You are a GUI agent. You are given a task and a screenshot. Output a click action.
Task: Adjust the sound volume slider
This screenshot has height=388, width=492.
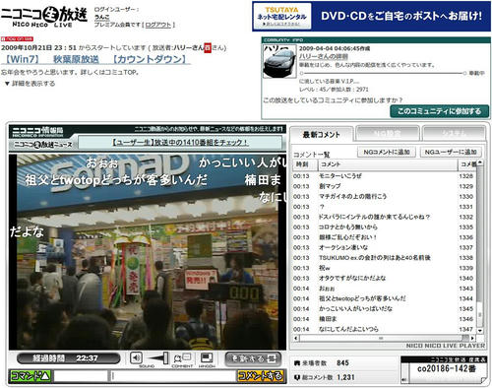157,357
